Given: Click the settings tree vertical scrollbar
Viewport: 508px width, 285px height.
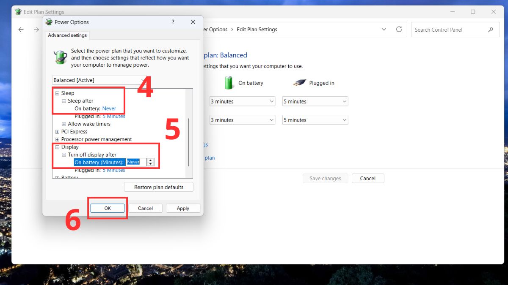Looking at the screenshot, I should tap(189, 142).
